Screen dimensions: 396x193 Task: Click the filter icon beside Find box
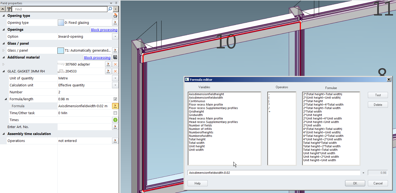pos(9,9)
